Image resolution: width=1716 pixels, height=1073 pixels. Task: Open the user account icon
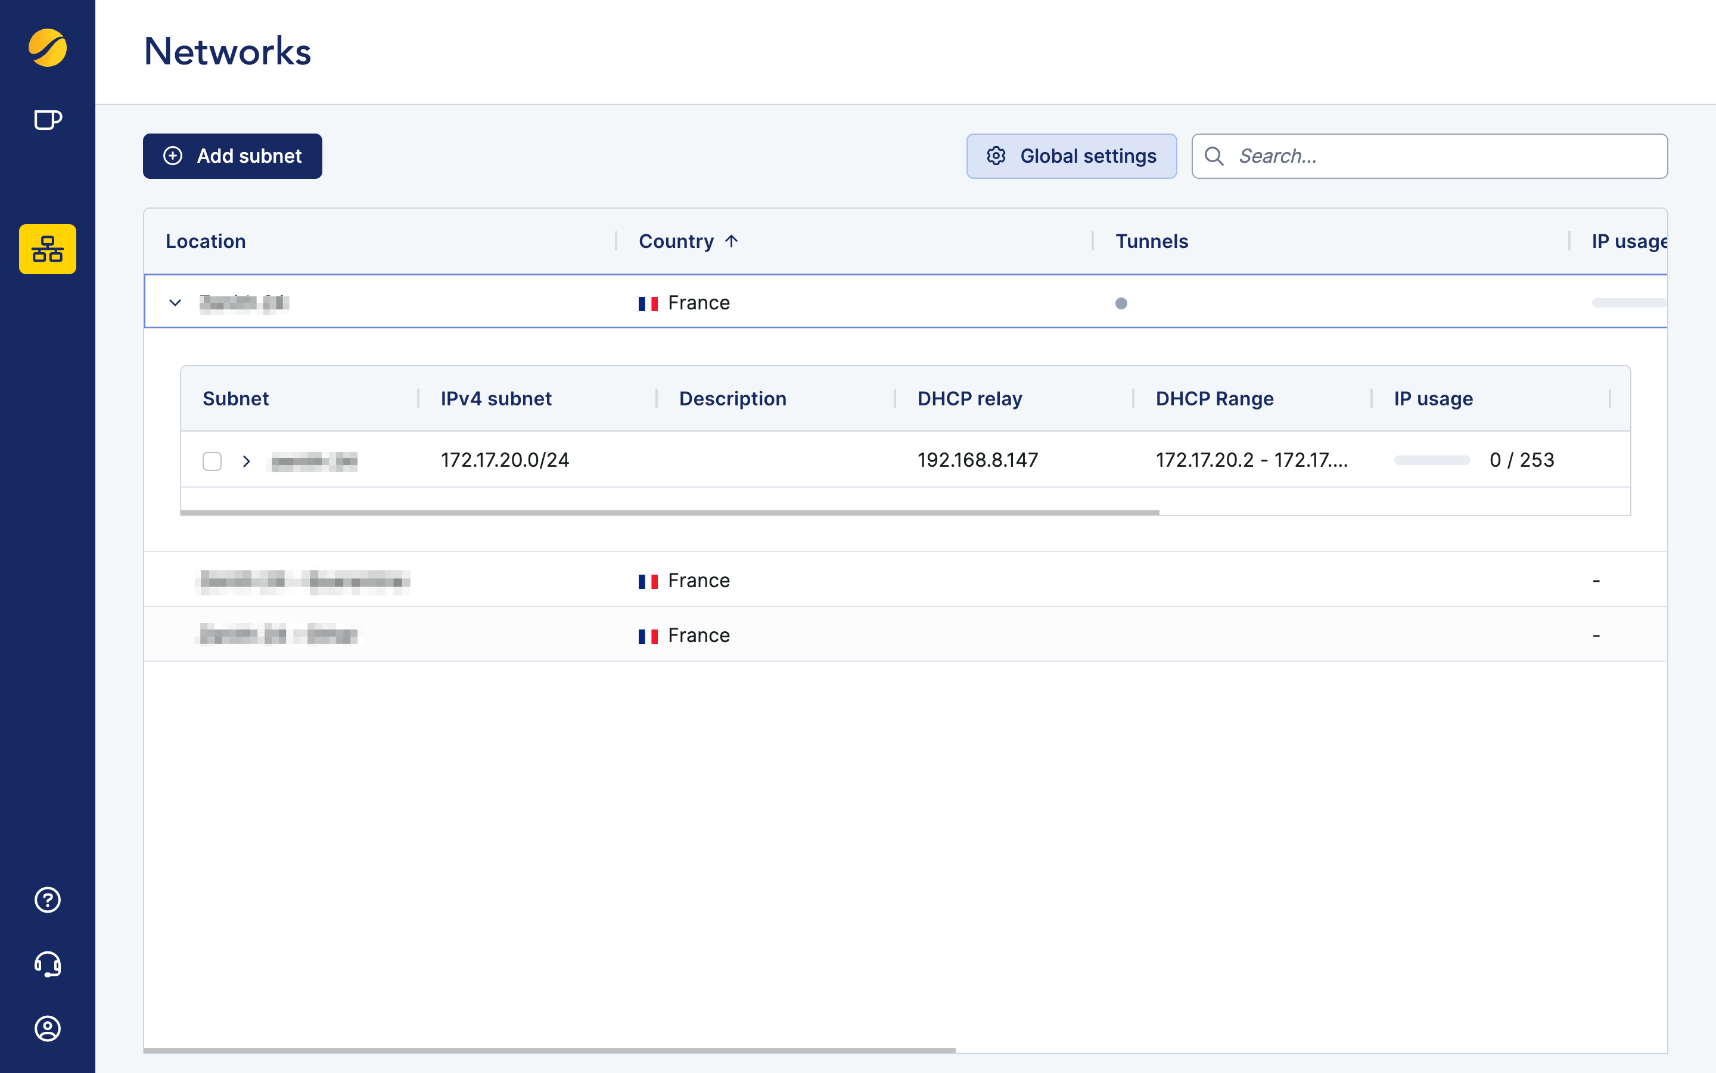point(48,1028)
